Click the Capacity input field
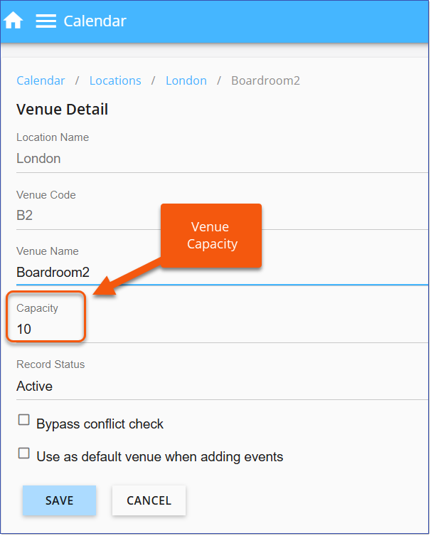431x536 pixels. [213, 329]
